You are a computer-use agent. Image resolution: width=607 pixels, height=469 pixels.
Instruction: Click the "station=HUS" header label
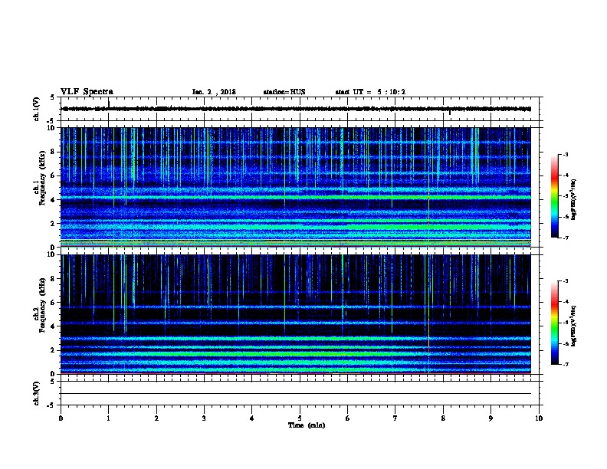[284, 92]
